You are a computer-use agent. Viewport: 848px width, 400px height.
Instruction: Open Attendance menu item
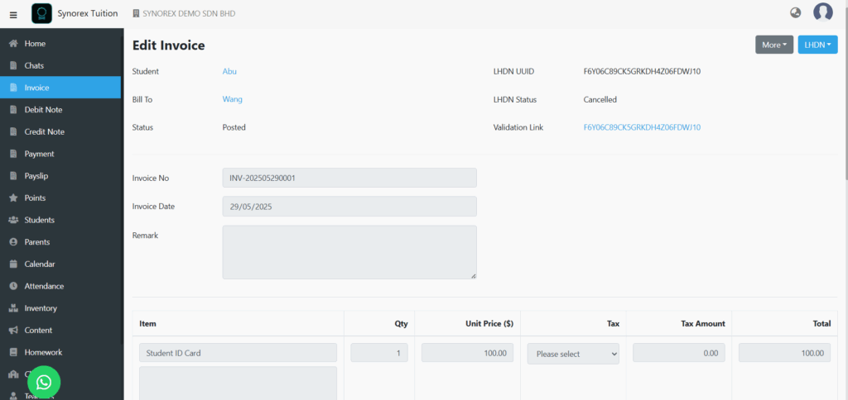60,286
